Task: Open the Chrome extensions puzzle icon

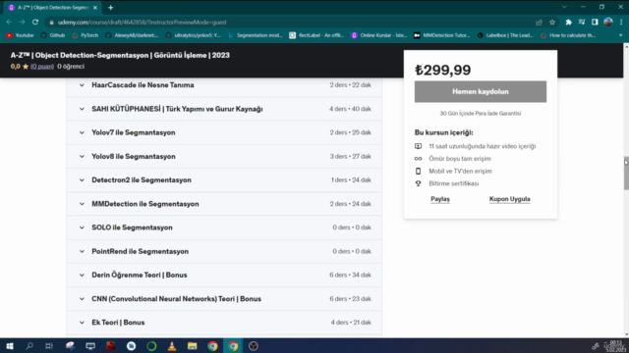Action: click(x=568, y=23)
